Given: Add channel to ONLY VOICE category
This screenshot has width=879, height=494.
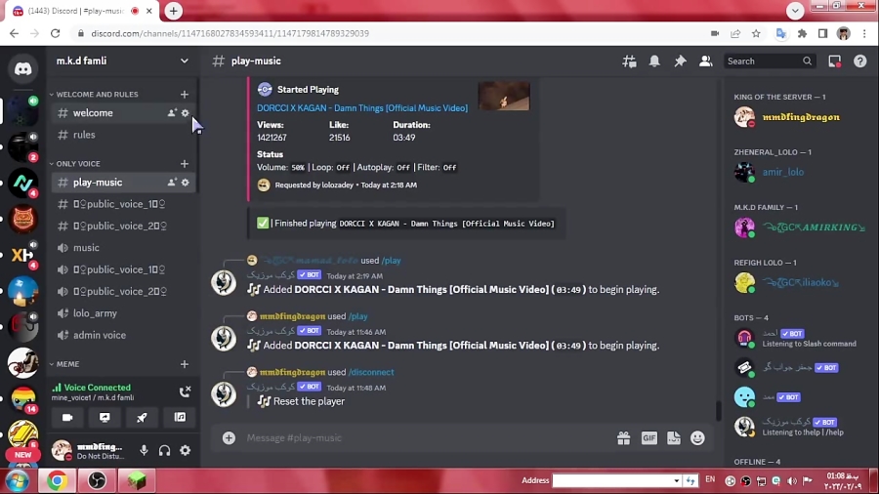Looking at the screenshot, I should pyautogui.click(x=185, y=164).
